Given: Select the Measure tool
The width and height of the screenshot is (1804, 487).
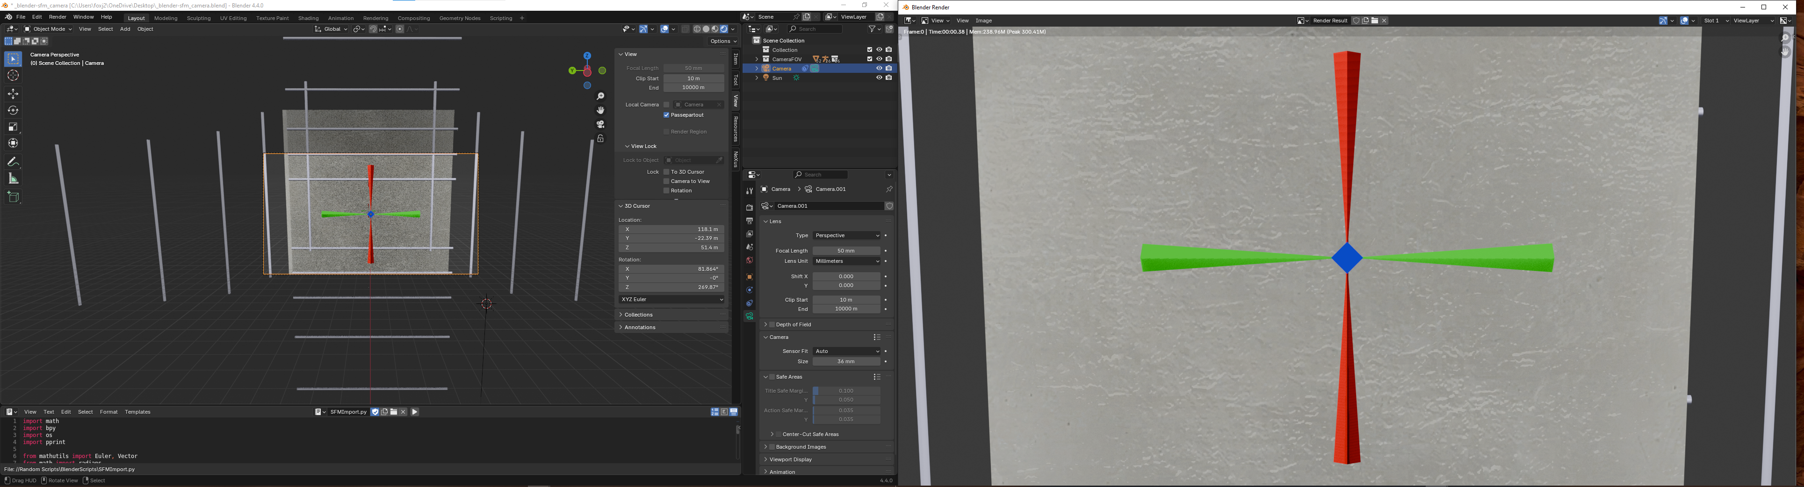Looking at the screenshot, I should tap(13, 178).
